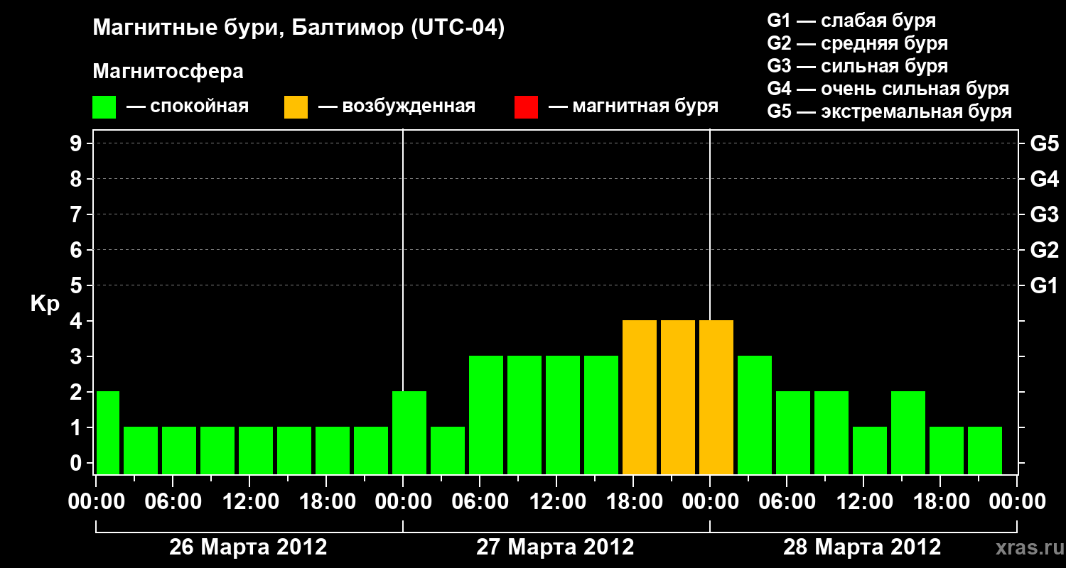This screenshot has height=568, width=1066.
Task: Click the '18:00' time label above 27 Марта
Action: [633, 502]
